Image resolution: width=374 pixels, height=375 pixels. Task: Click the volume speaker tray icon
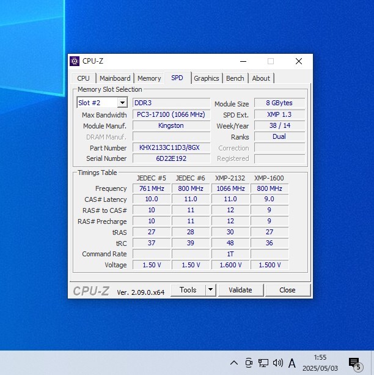277,363
